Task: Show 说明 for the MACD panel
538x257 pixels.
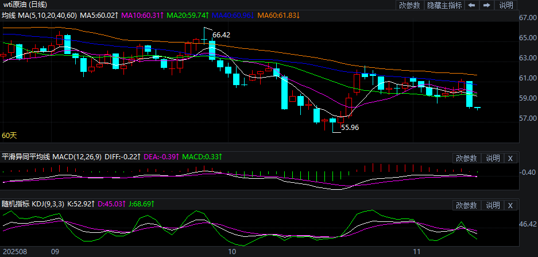Action: tap(493, 158)
